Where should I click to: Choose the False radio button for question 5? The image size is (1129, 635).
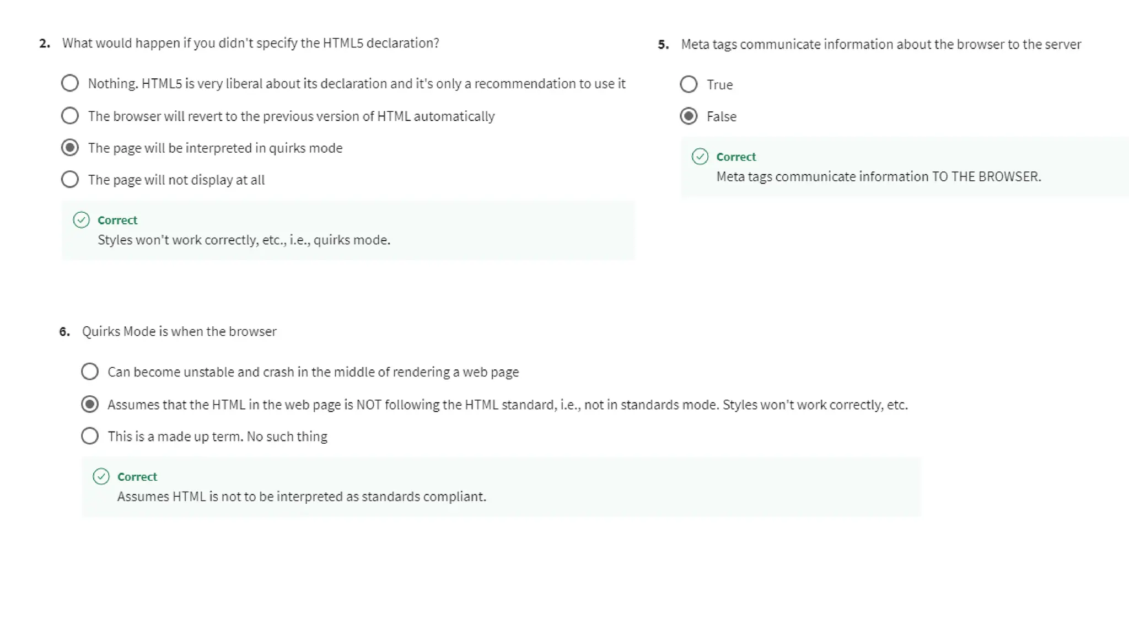coord(689,116)
